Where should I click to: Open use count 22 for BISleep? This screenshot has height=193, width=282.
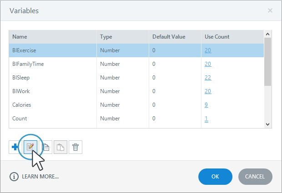[208, 78]
